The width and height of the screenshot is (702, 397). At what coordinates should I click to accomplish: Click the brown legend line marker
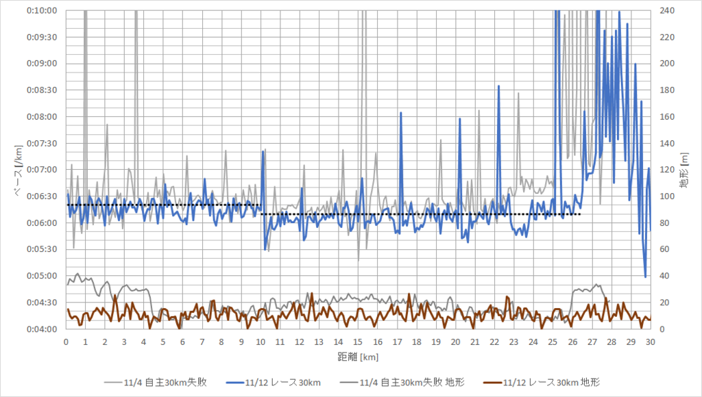pyautogui.click(x=492, y=383)
